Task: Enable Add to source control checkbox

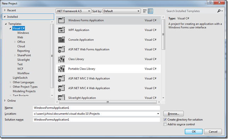Action: 165,125
